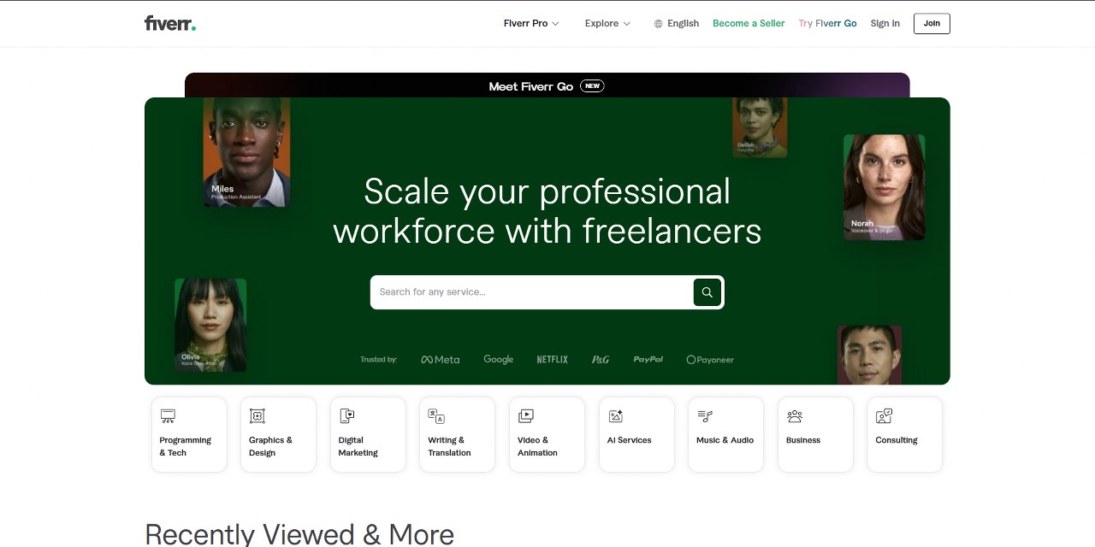Select the Programming & Tech label
Image resolution: width=1095 pixels, height=547 pixels.
click(x=185, y=447)
